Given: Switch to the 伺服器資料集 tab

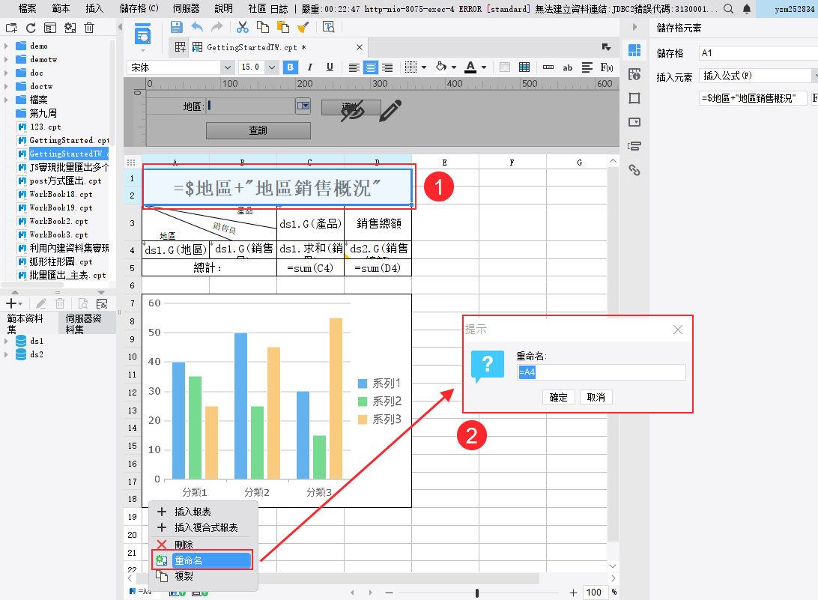Looking at the screenshot, I should pos(87,324).
